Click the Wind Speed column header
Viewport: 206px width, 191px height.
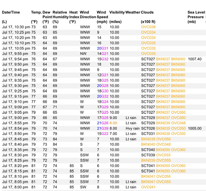point(102,14)
